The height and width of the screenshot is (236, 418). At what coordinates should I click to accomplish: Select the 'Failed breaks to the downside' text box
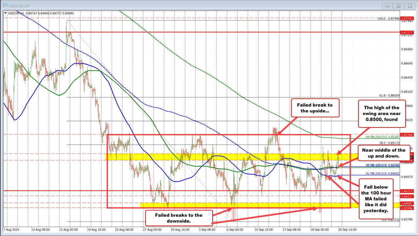(179, 218)
